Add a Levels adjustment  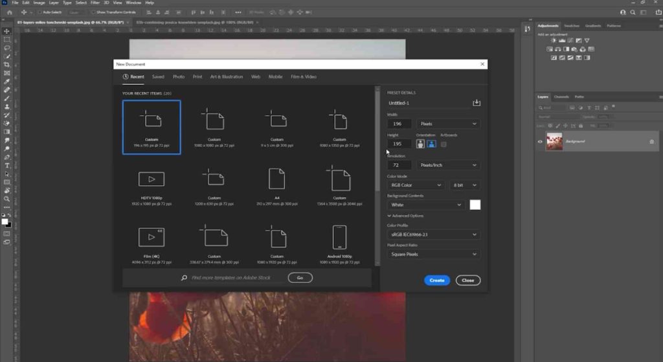coord(562,41)
